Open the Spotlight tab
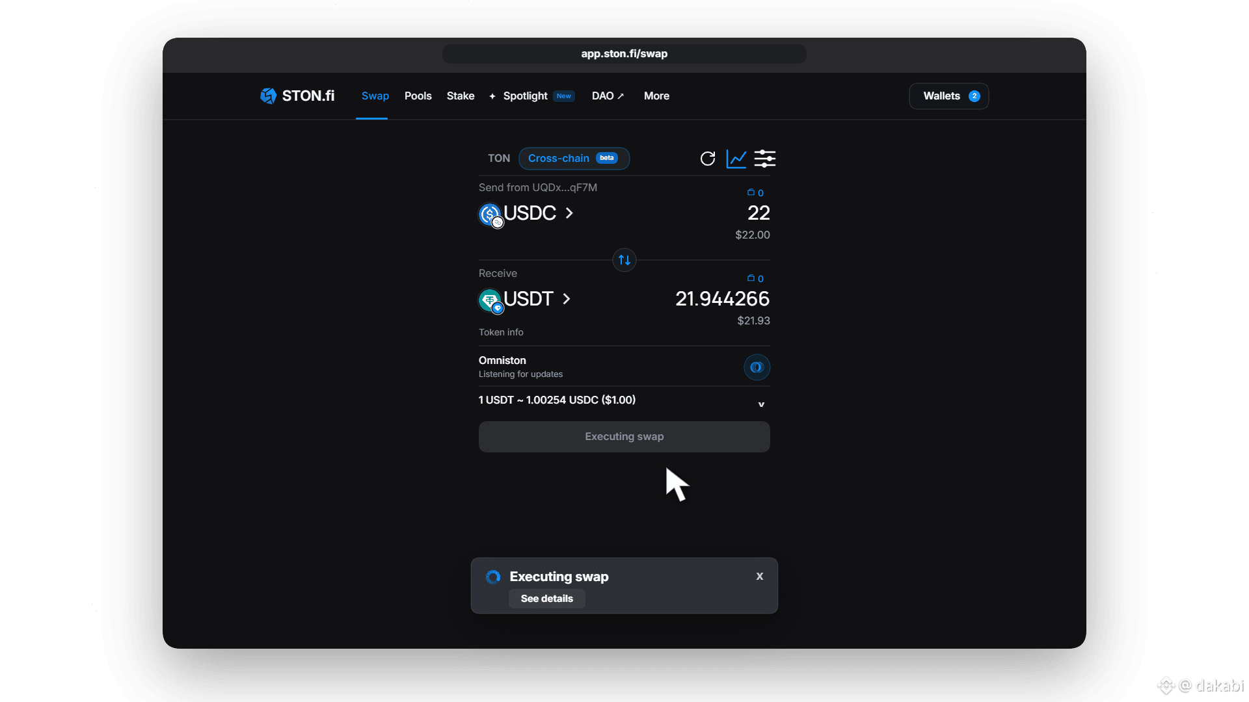The image size is (1249, 702). click(532, 96)
